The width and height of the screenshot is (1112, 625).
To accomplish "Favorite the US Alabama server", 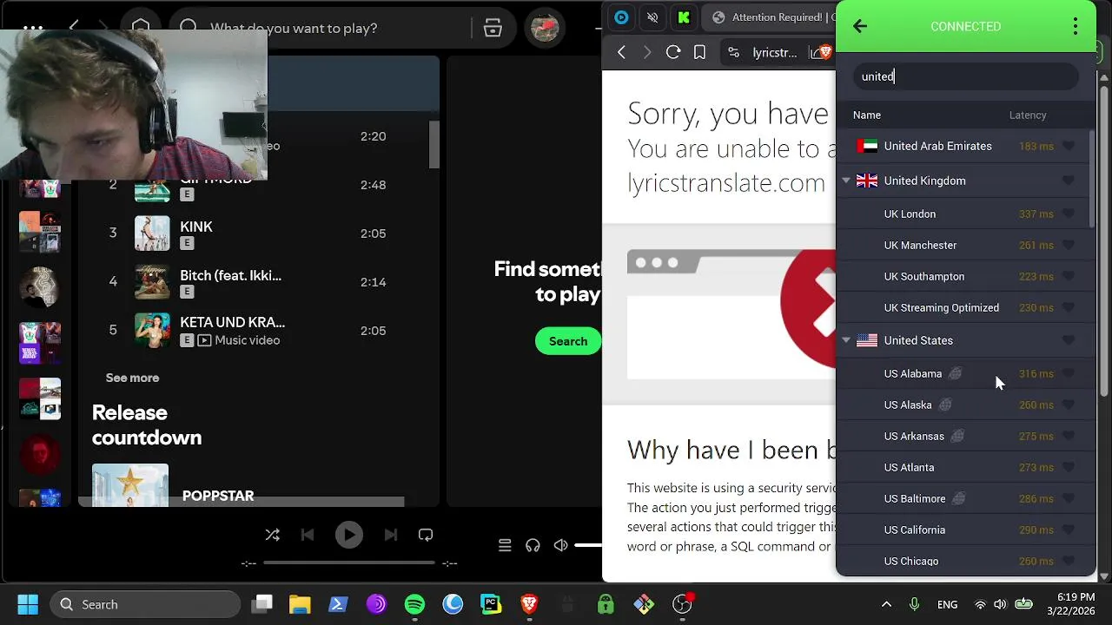I will [1069, 373].
